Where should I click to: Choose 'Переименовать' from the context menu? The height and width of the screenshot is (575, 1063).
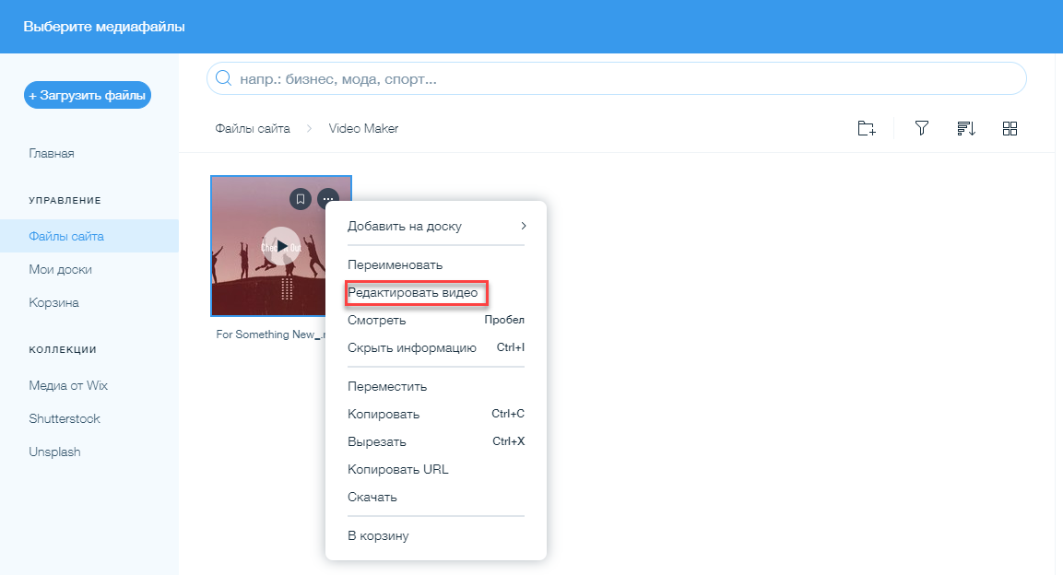[x=395, y=264]
